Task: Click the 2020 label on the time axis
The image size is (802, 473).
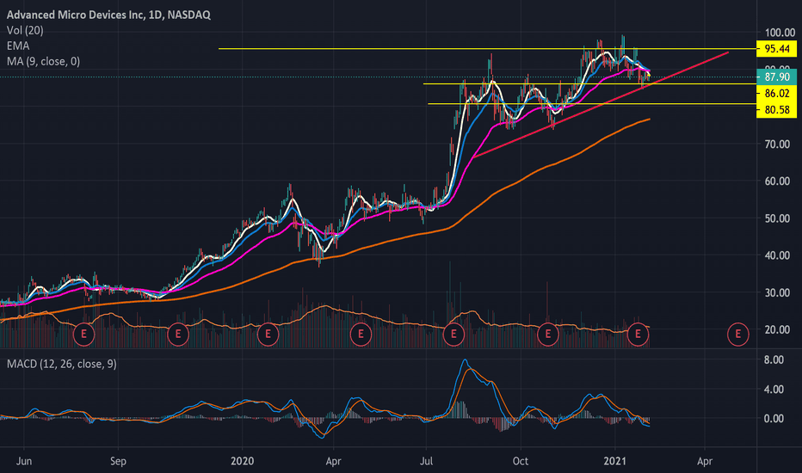Action: [243, 461]
